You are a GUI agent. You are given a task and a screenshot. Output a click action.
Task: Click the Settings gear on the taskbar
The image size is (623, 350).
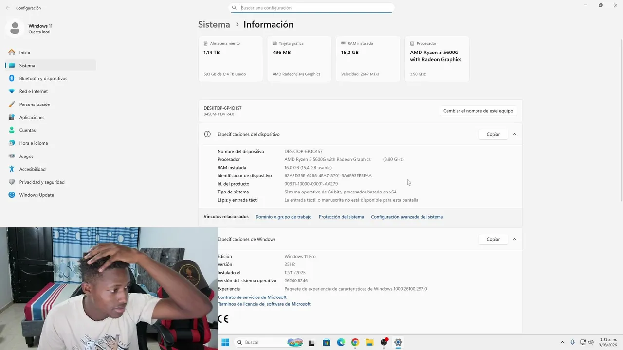(x=398, y=342)
